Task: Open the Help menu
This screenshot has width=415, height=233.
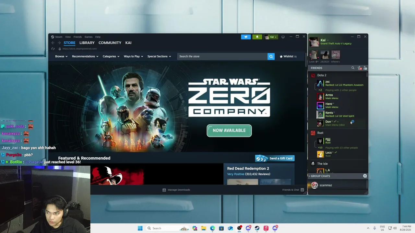Action: coord(98,37)
